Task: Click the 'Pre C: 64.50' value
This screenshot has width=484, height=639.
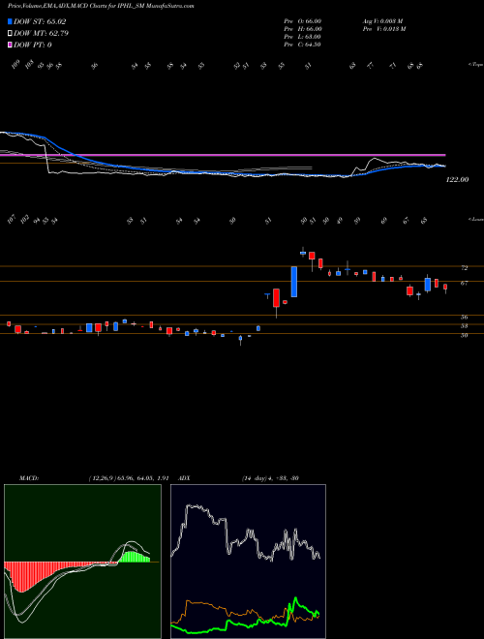Action: tap(303, 45)
